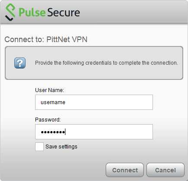Click the green Pulse Secure logo symbol
The width and height of the screenshot is (188, 181).
(x=10, y=12)
